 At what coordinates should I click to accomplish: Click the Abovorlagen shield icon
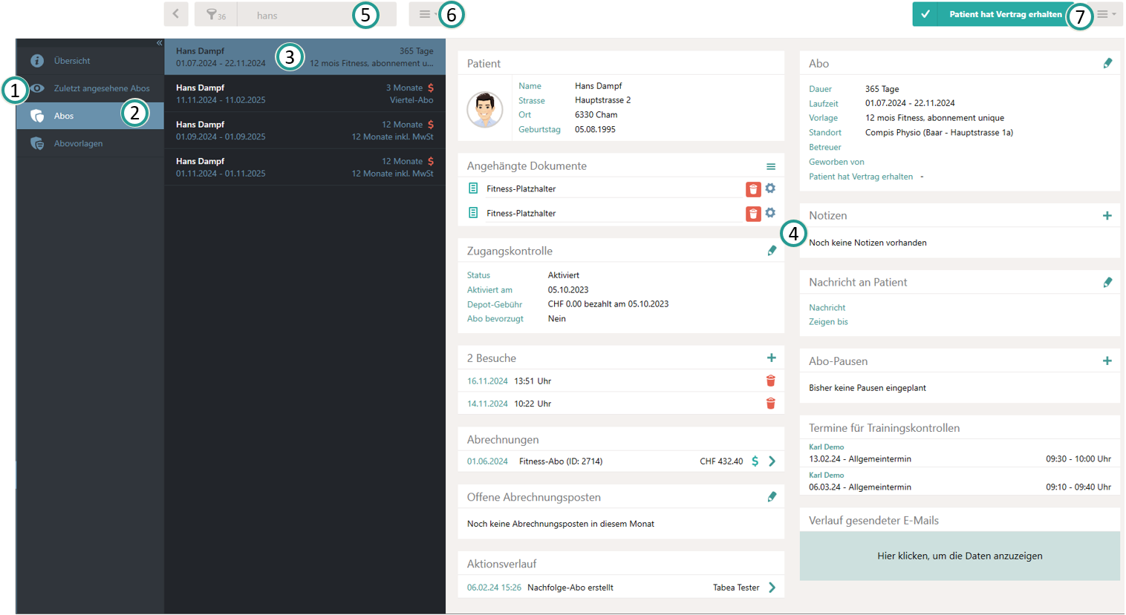pos(37,143)
